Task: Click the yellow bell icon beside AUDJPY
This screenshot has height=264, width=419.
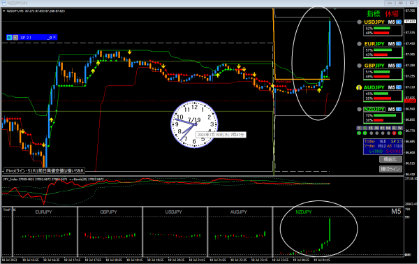Action: tap(359, 87)
